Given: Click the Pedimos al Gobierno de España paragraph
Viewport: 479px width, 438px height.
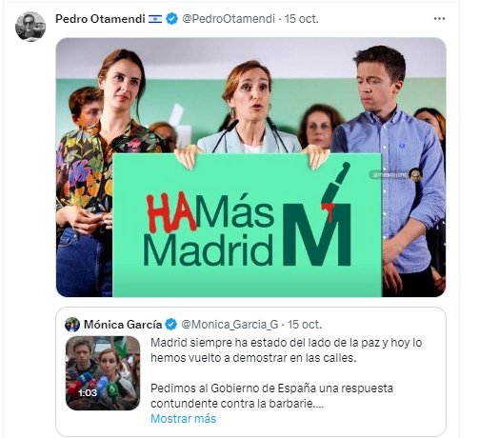Looking at the screenshot, I should click(x=271, y=396).
